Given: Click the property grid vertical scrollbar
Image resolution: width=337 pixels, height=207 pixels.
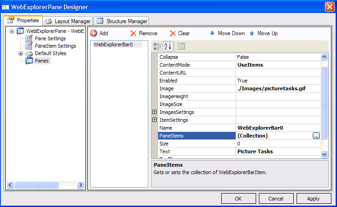Looking at the screenshot, I should pos(324,107).
